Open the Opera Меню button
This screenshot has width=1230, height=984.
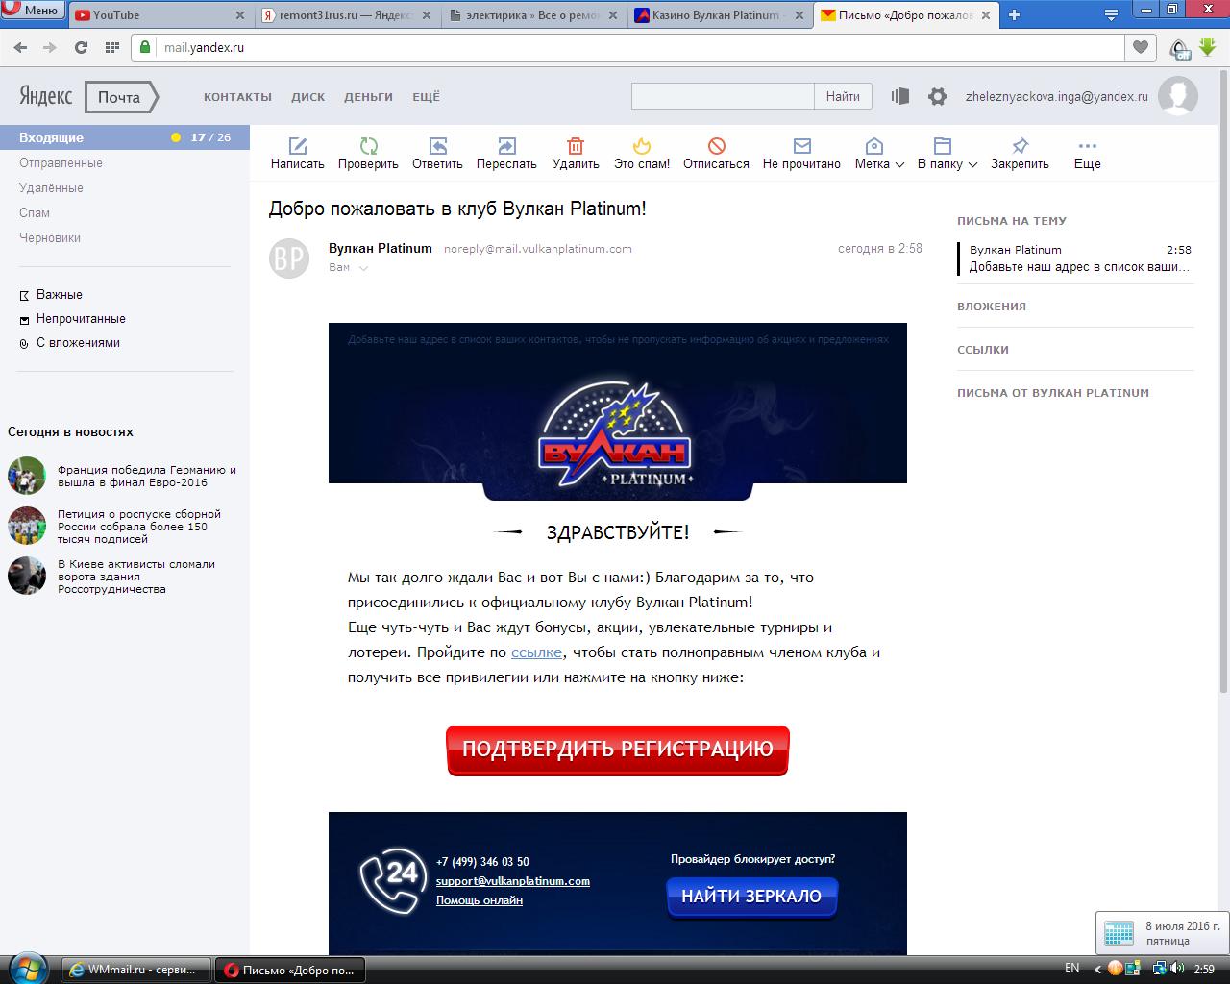click(x=33, y=12)
